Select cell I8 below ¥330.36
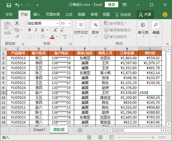172x141 pixels. (x=150, y=88)
